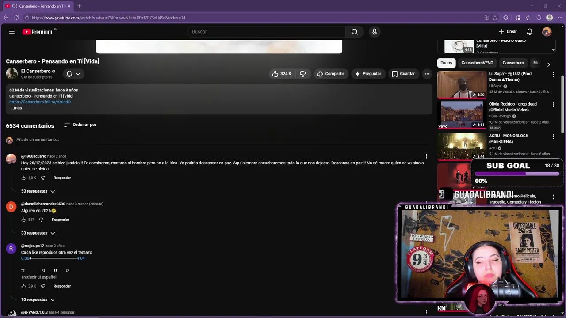
Task: Open the Olivia Rodrigo drop dead thumbnail
Action: click(x=462, y=115)
